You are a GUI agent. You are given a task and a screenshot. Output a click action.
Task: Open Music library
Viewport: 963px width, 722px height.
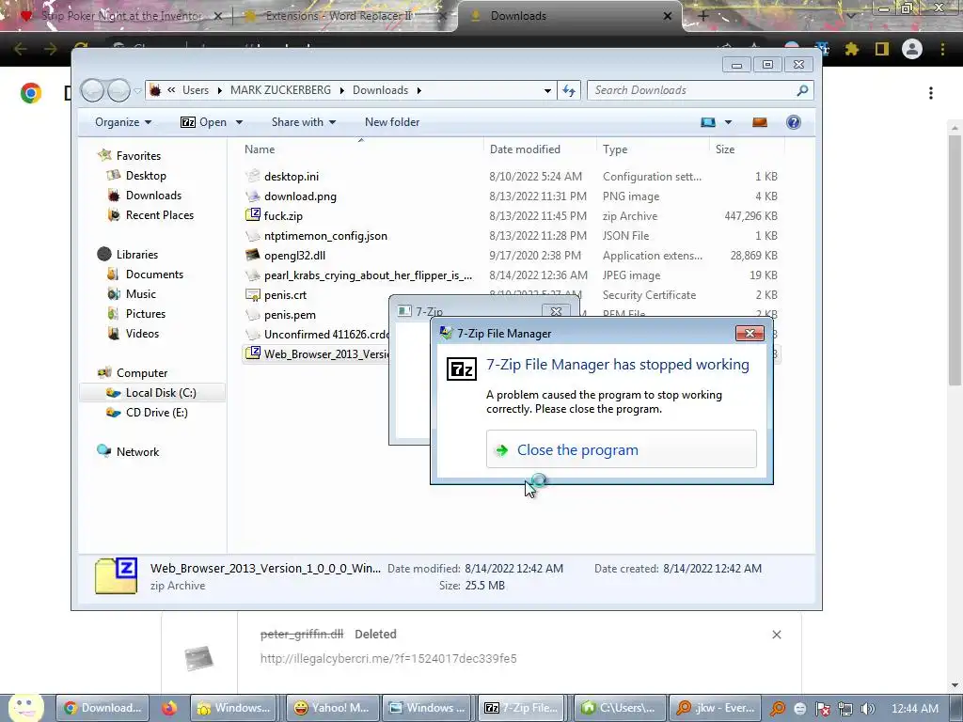(x=141, y=294)
